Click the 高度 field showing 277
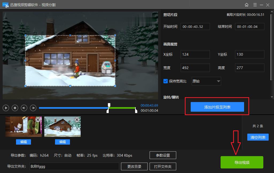 (249, 68)
